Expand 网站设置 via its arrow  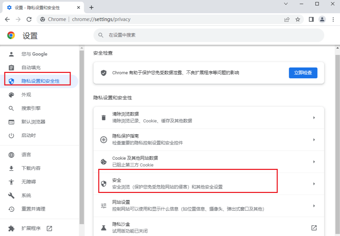tap(314, 206)
